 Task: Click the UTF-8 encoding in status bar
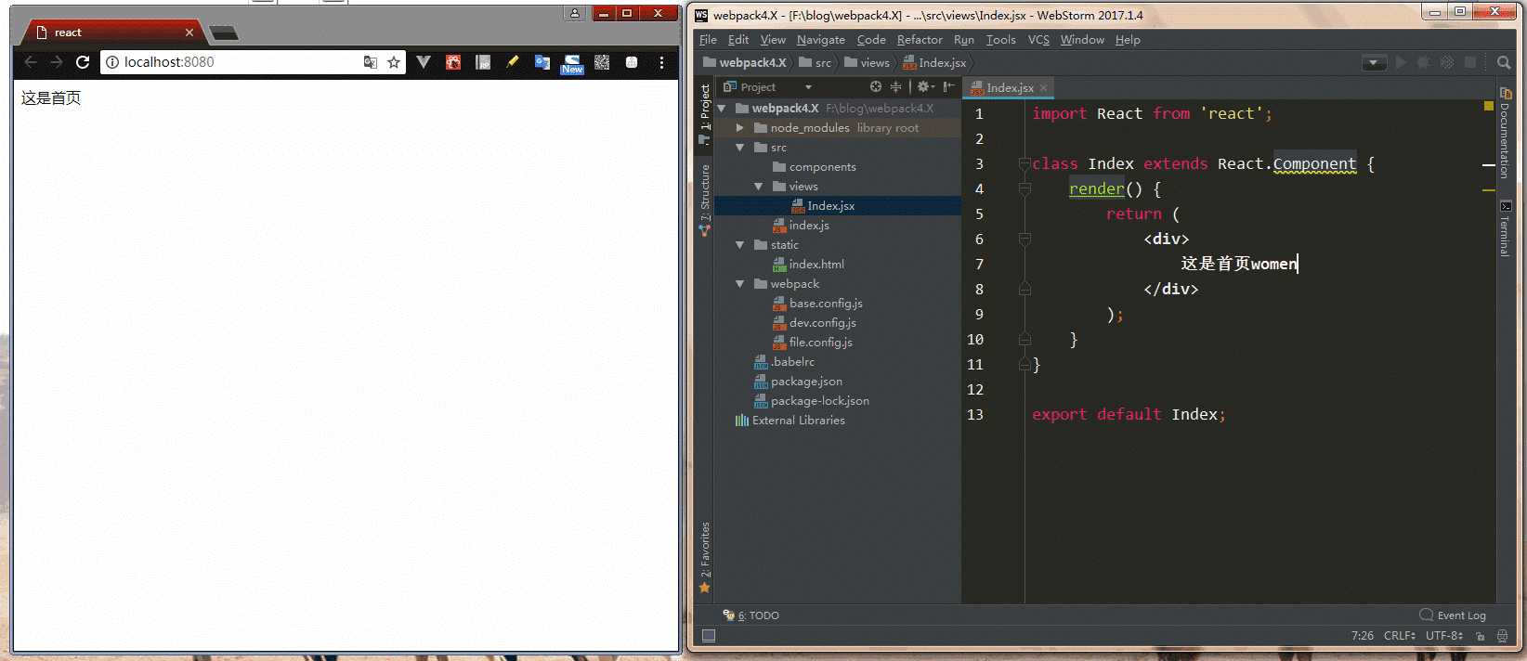coord(1444,636)
